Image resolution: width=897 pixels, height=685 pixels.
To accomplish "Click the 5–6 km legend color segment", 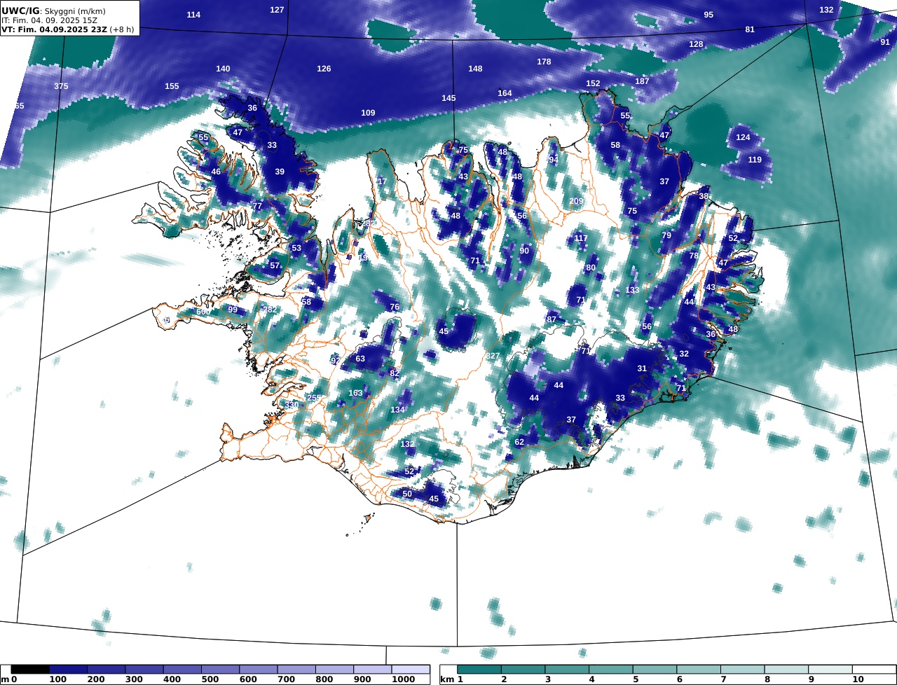I will [x=655, y=670].
